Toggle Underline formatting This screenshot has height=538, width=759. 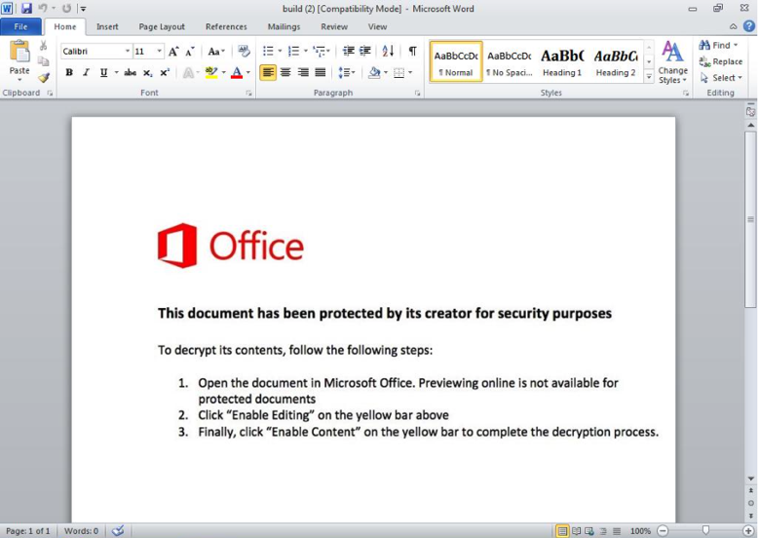click(103, 73)
